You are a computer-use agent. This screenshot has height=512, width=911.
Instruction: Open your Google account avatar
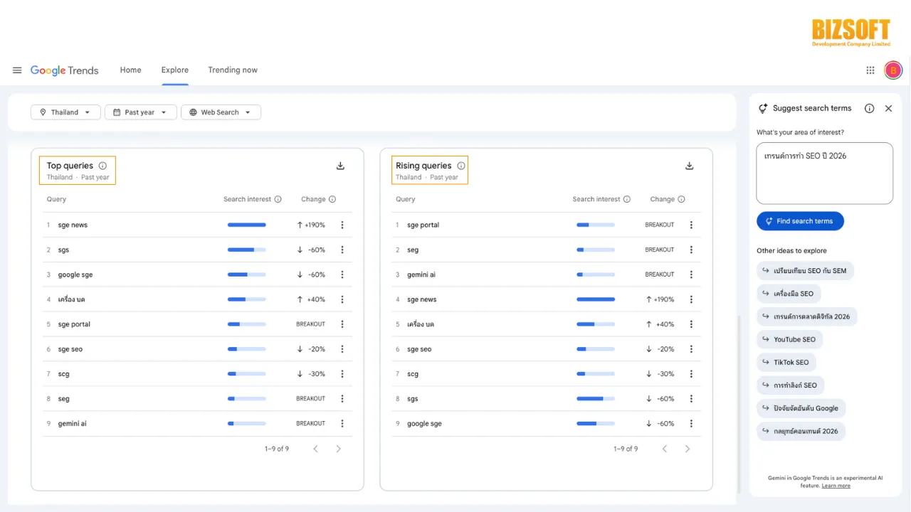(x=893, y=70)
